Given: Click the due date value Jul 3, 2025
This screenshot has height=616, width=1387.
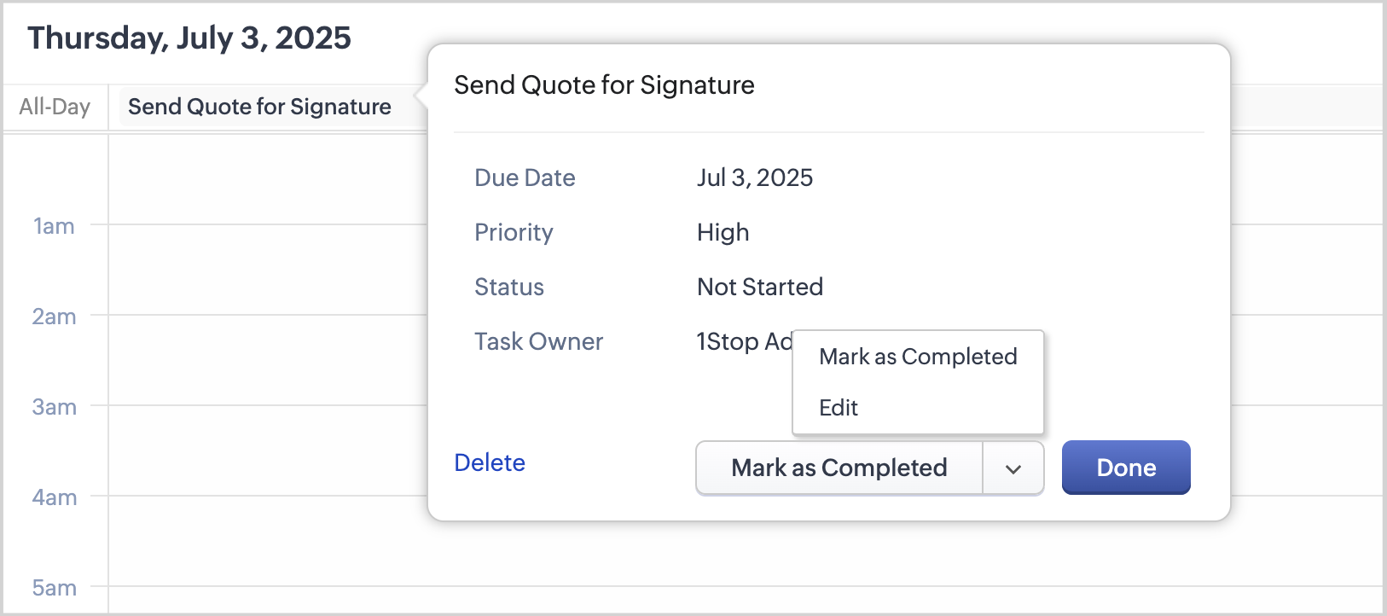Looking at the screenshot, I should (x=754, y=177).
